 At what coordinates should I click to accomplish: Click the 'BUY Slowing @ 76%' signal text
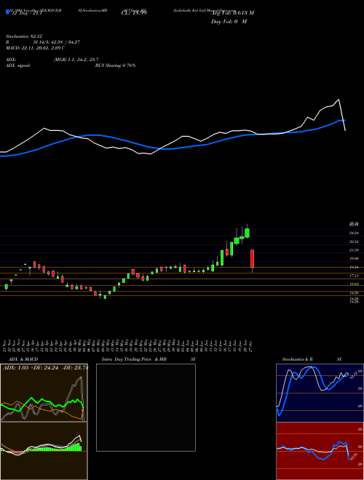click(x=115, y=65)
